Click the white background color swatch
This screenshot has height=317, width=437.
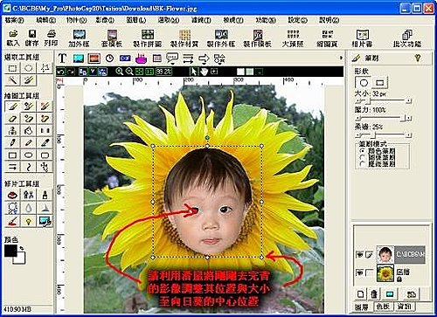20,259
